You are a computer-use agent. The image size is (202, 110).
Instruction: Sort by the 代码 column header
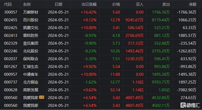[8, 4]
